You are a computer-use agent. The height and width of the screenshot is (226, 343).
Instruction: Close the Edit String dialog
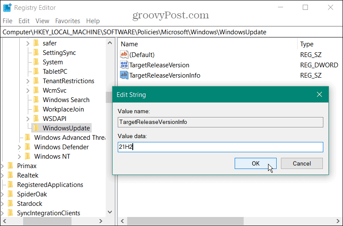319,94
